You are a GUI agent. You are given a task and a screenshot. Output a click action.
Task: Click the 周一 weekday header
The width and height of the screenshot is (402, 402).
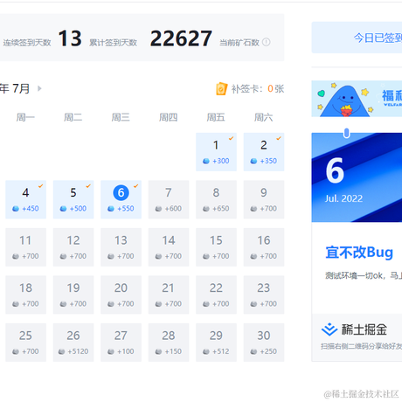coord(25,117)
